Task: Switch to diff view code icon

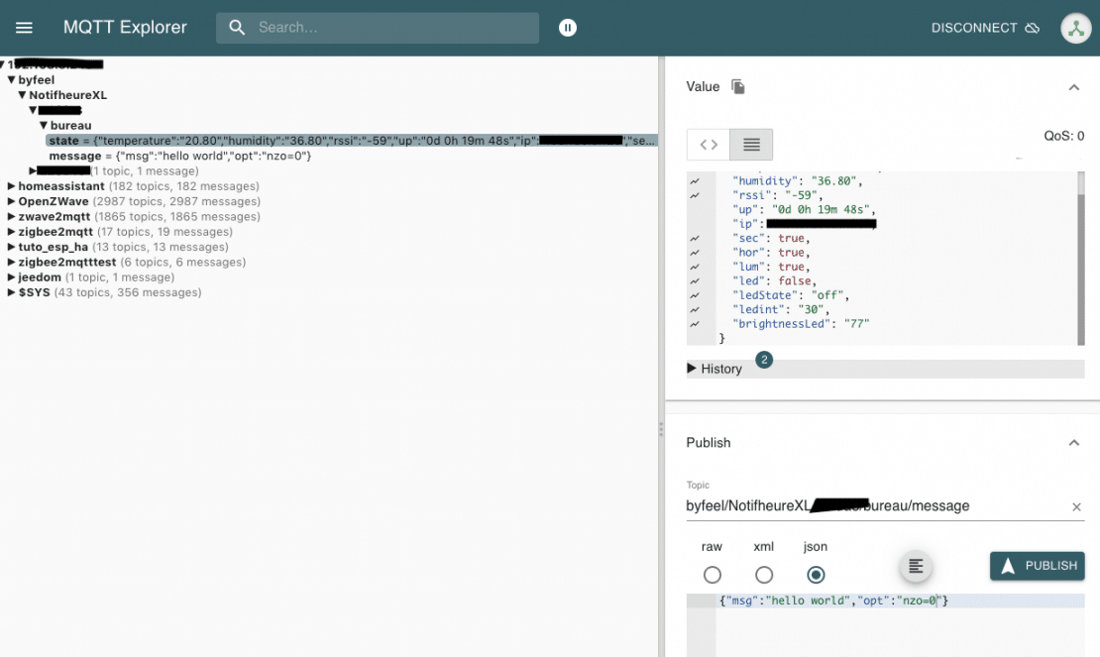Action: pos(709,145)
